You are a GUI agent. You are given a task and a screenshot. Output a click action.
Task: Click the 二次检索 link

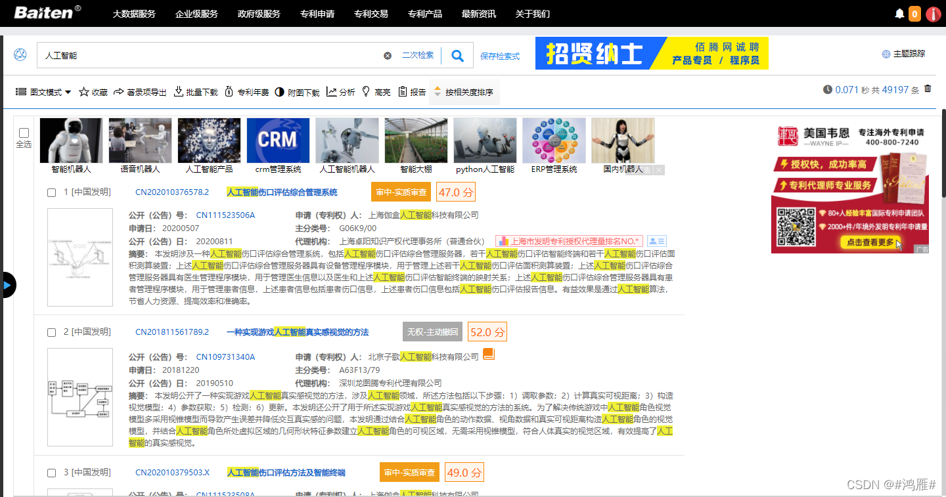click(418, 55)
